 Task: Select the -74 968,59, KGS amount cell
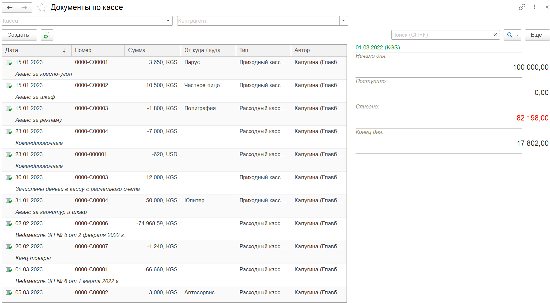point(157,224)
